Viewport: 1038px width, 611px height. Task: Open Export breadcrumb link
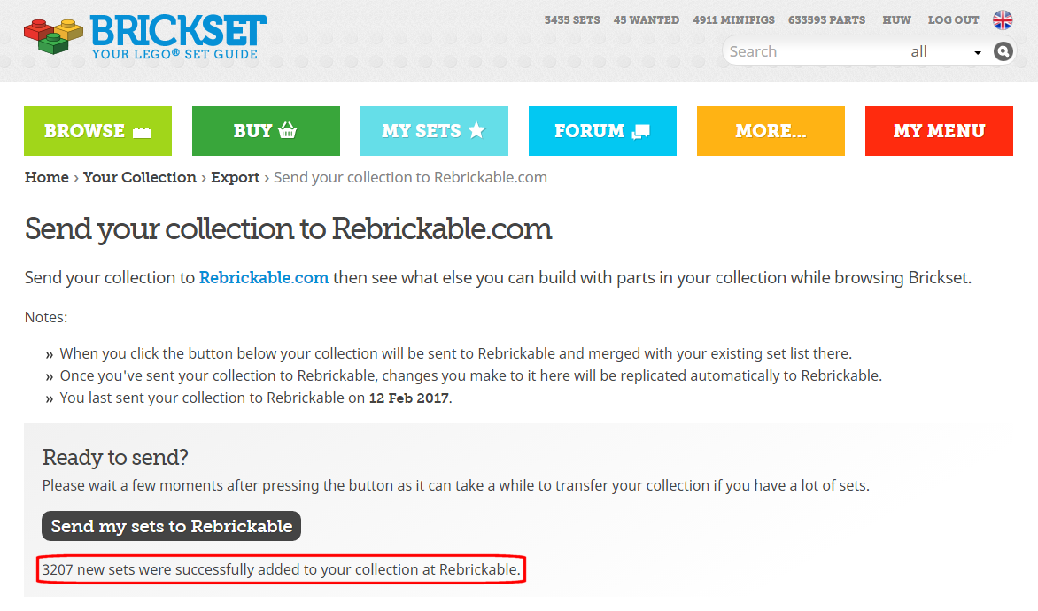[235, 177]
